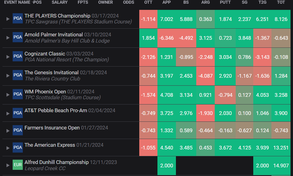Select the 13.251 TOT cell for American Express
The height and width of the screenshot is (176, 293).
pos(281,148)
